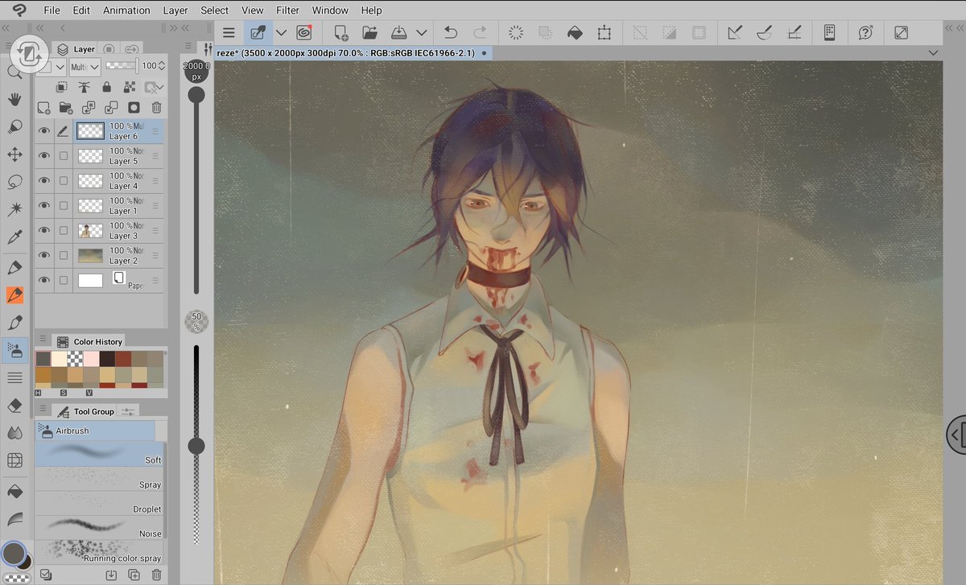Image resolution: width=966 pixels, height=585 pixels.
Task: Click the New layer folder icon
Action: tap(65, 107)
